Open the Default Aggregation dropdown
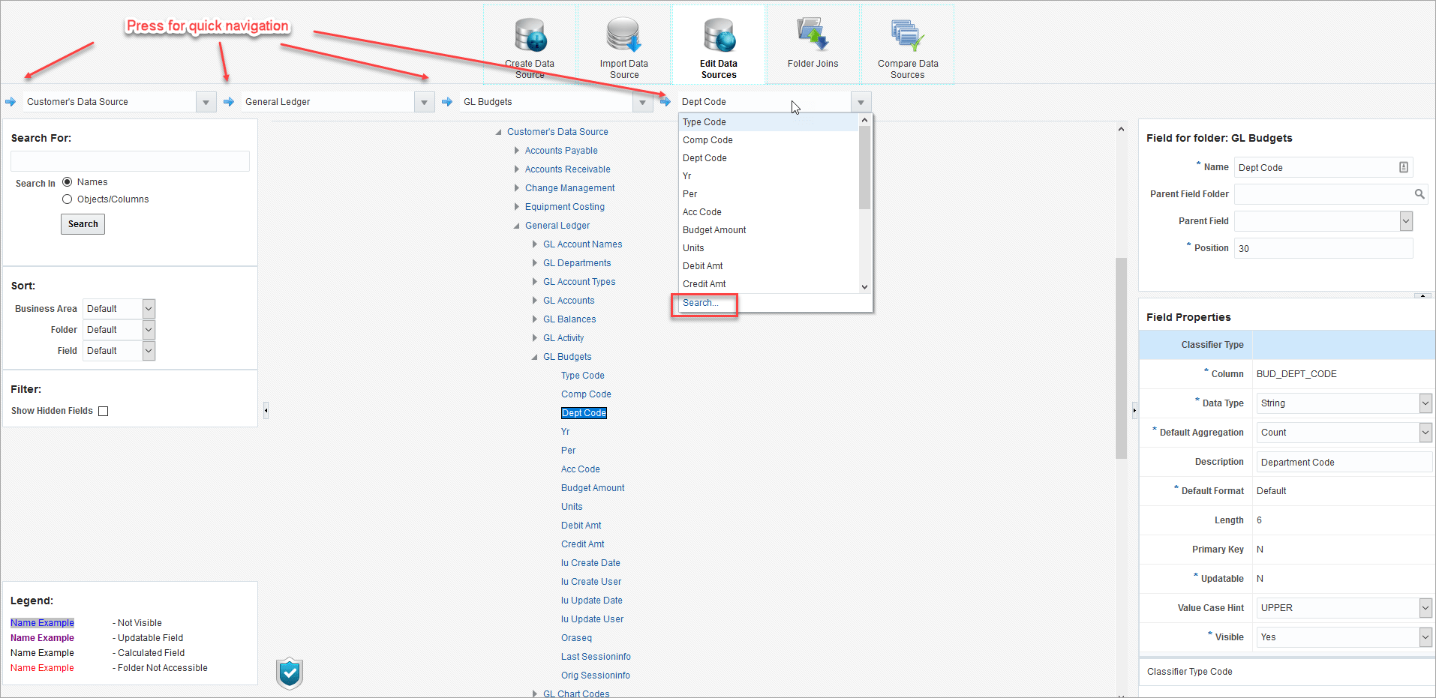Screen dimensions: 1436x698 1425,433
